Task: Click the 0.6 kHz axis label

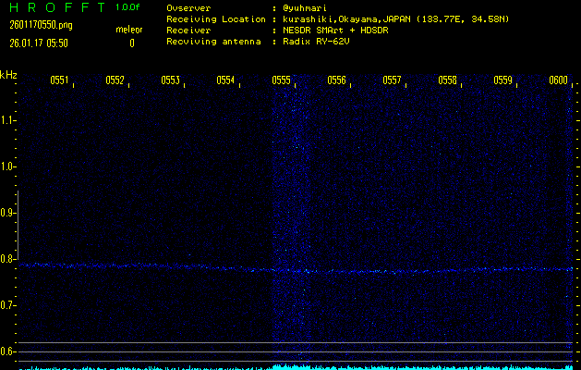Action: (8, 351)
